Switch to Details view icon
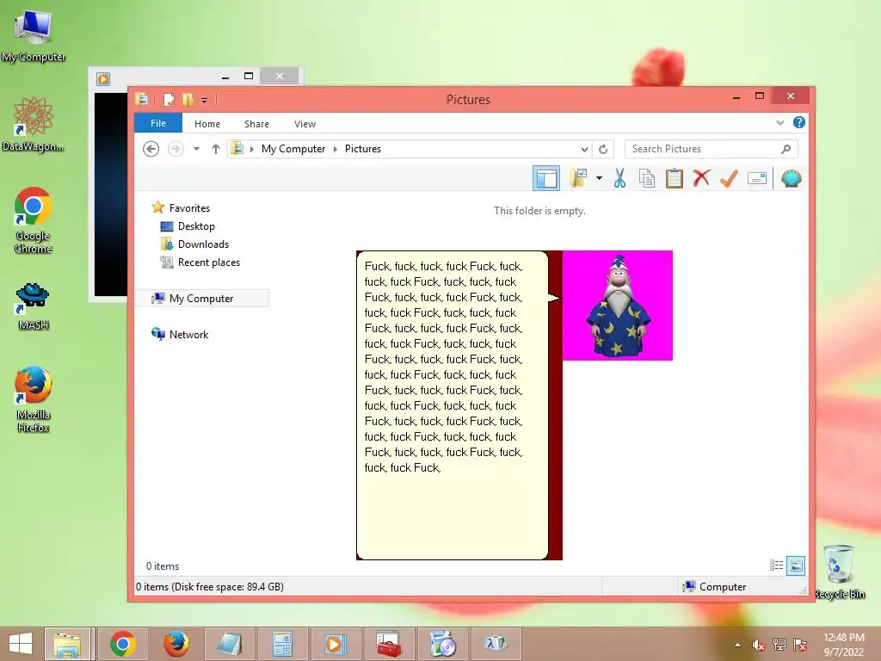 [x=777, y=565]
